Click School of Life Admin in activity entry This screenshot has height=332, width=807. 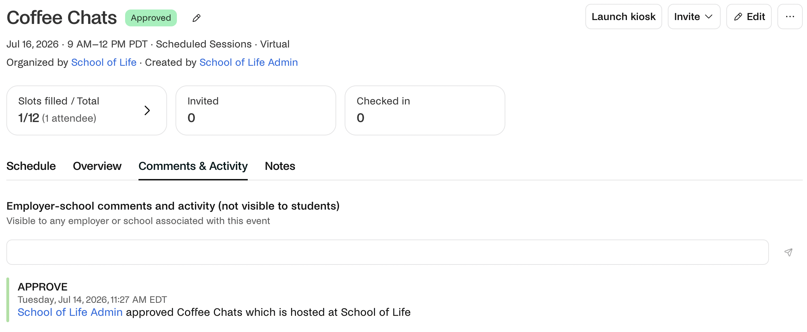70,312
